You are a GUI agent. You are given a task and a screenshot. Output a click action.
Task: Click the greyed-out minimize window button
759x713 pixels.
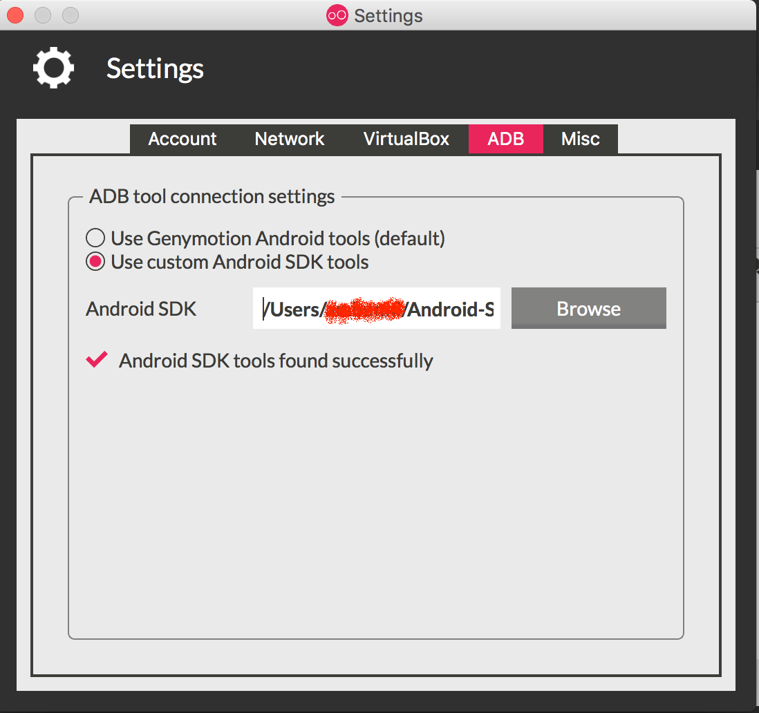point(43,15)
